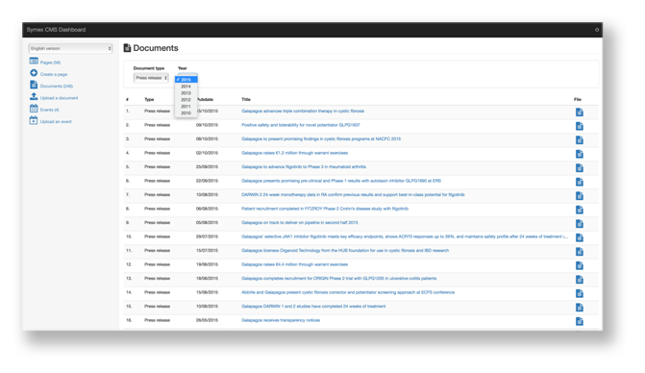Click the Pages table icon in sidebar
645x373 pixels.
(34, 62)
